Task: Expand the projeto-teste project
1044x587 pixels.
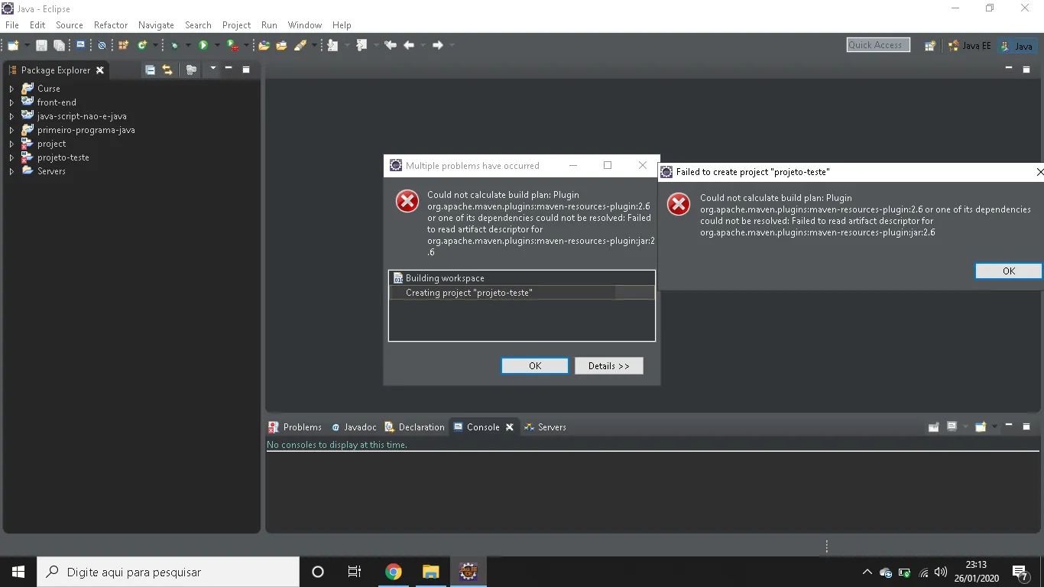Action: tap(11, 157)
